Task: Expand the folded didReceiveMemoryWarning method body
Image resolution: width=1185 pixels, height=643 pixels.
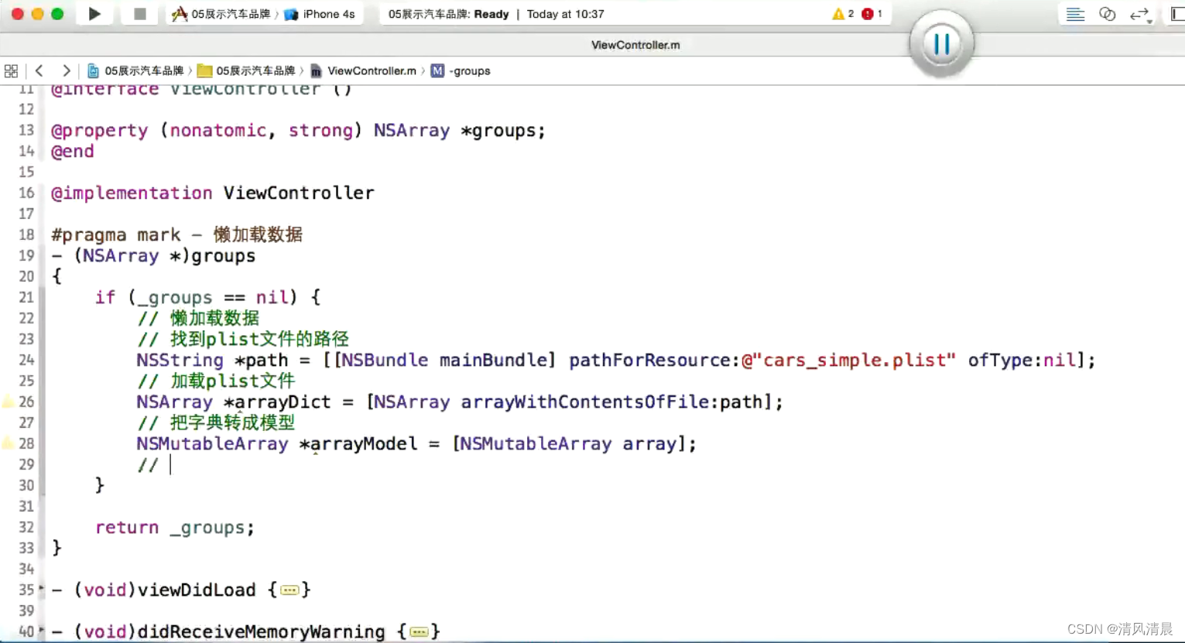Action: click(419, 632)
